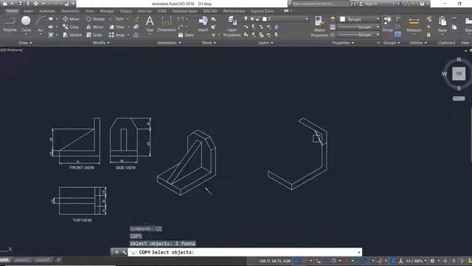The height and width of the screenshot is (266, 472).
Task: Click customization wrench in command line
Action: click(x=124, y=252)
